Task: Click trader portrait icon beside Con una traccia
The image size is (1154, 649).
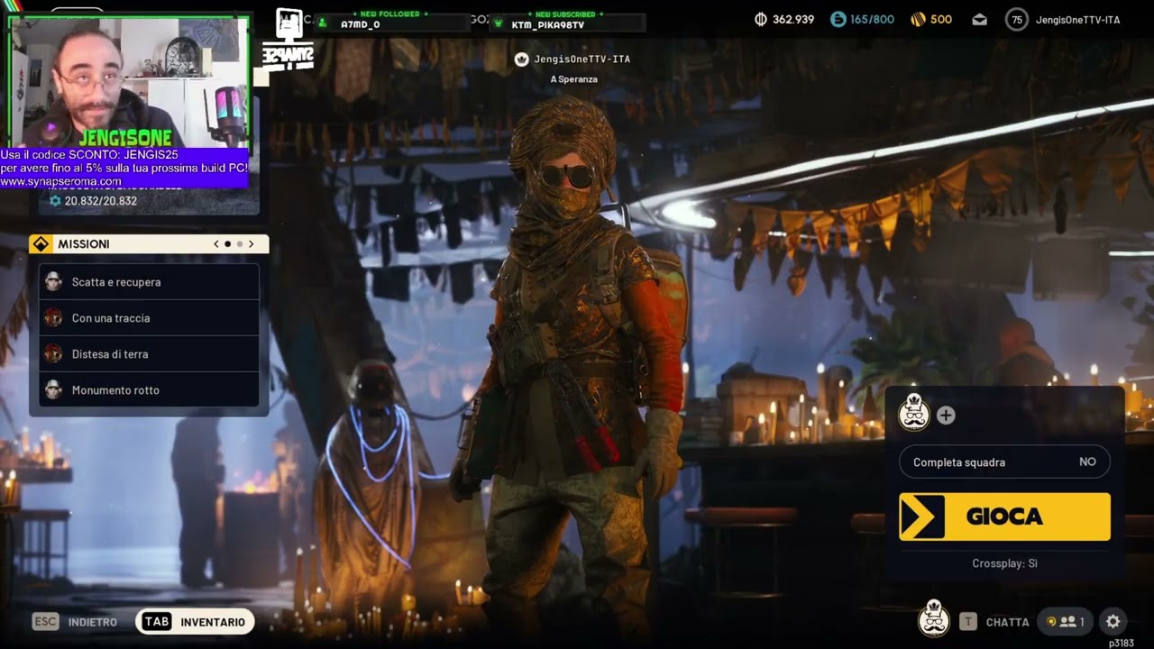Action: tap(53, 317)
